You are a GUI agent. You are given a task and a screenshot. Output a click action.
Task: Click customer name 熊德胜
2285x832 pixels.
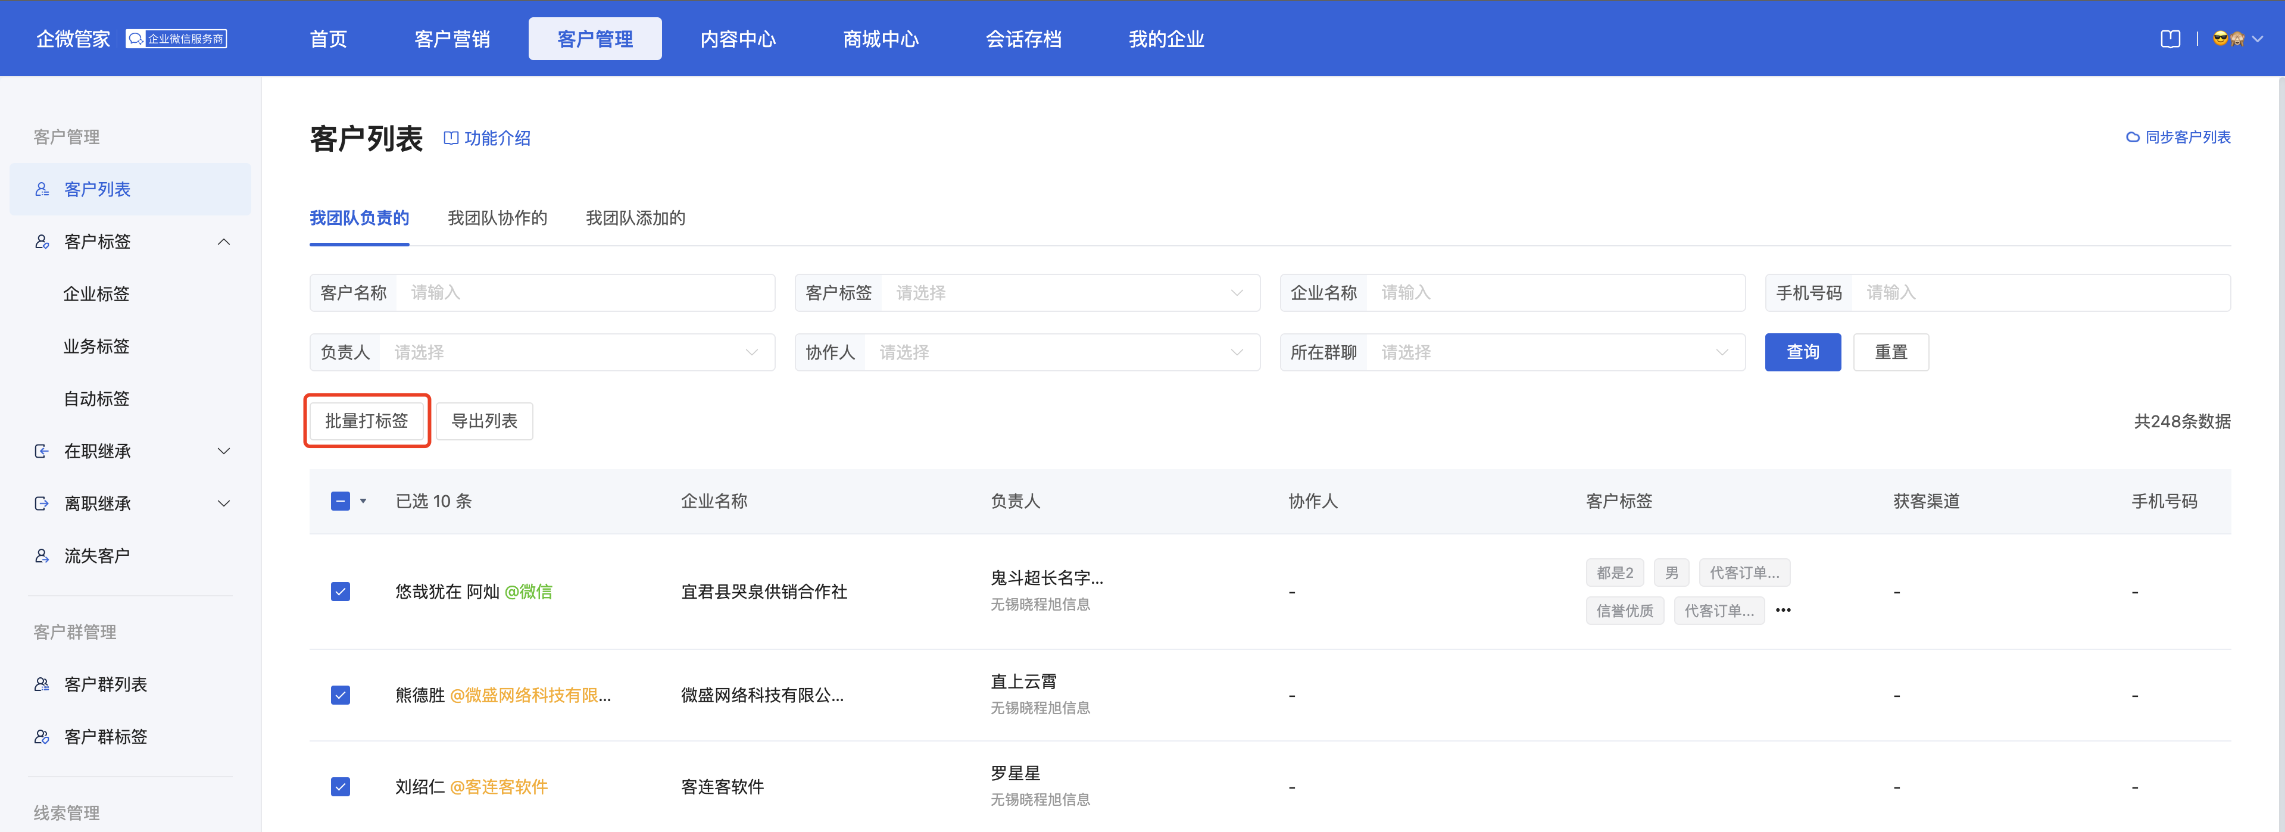pyautogui.click(x=420, y=695)
